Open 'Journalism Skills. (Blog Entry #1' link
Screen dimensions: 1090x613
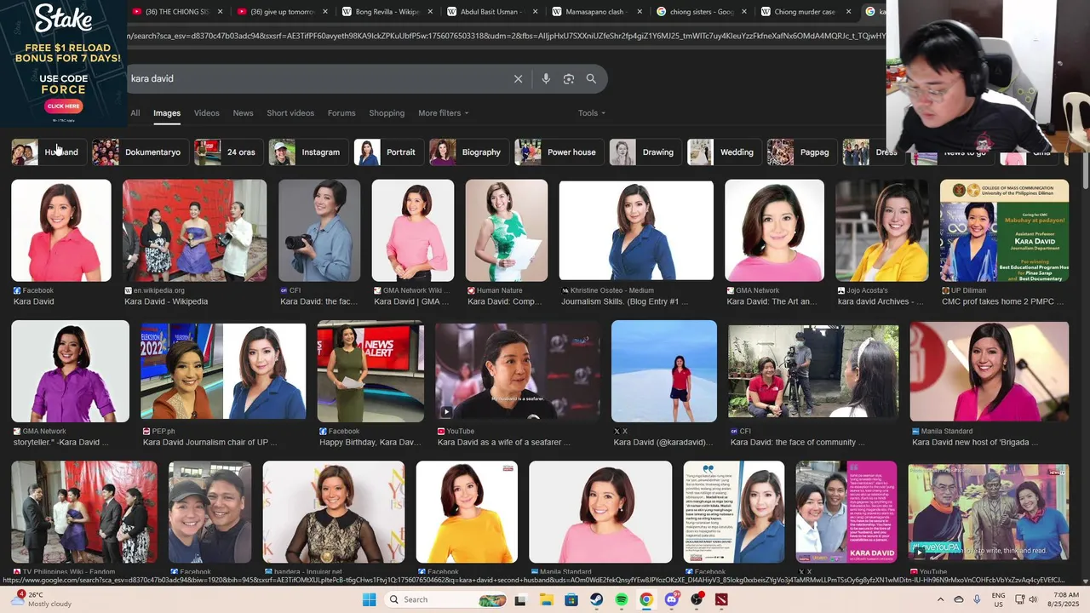pos(624,301)
